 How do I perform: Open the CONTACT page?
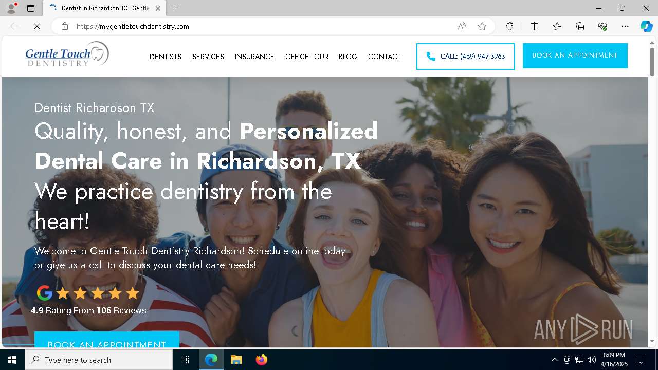[x=385, y=57]
